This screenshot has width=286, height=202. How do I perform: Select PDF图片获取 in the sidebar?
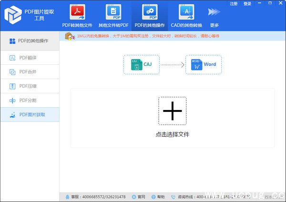30,115
